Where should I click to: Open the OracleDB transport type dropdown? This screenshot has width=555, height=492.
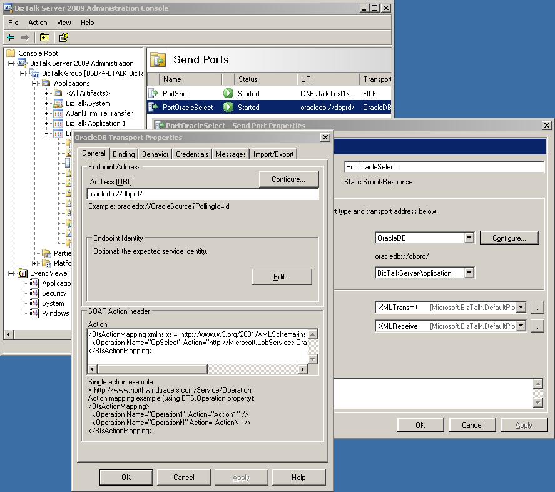click(469, 238)
